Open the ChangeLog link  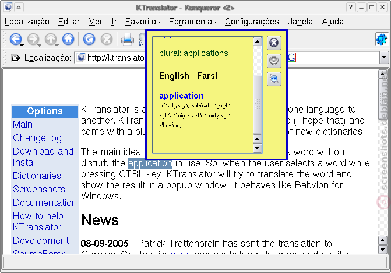(37, 138)
